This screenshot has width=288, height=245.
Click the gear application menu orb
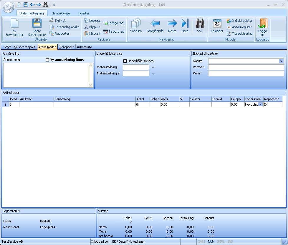[8, 7]
